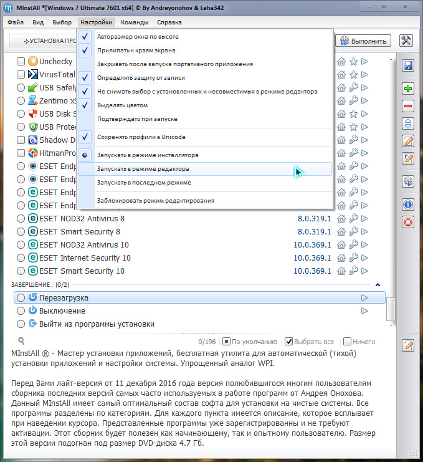This screenshot has height=462, width=423.
Task: Click the exit icon beside Выйти из программы установки
Action: click(32, 324)
